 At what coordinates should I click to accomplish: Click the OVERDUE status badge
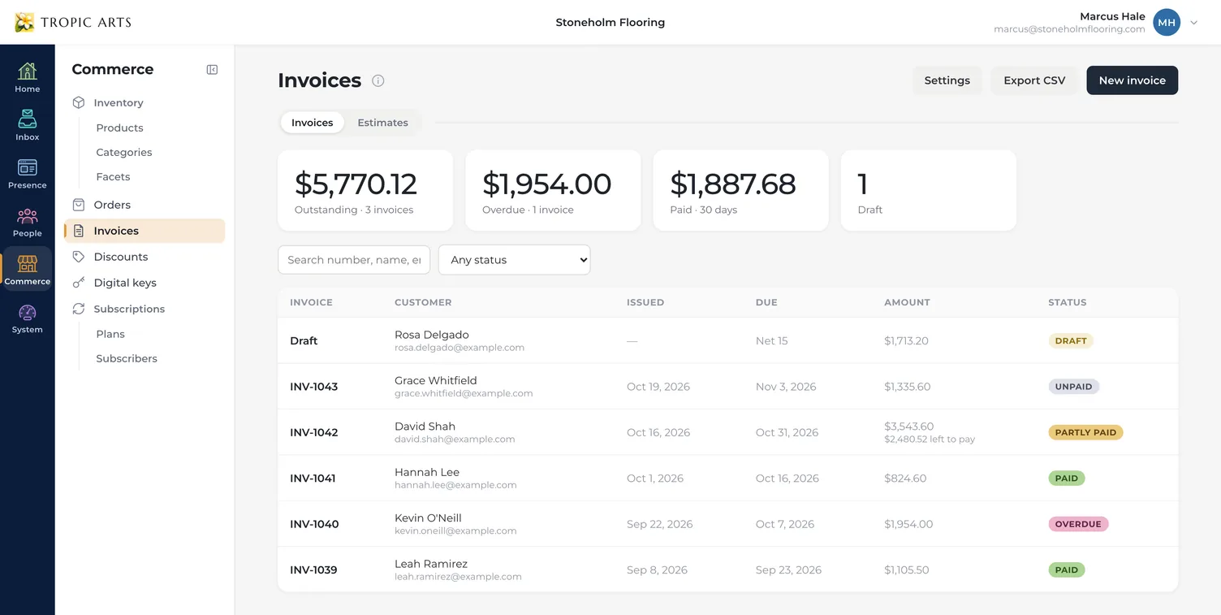(1078, 524)
